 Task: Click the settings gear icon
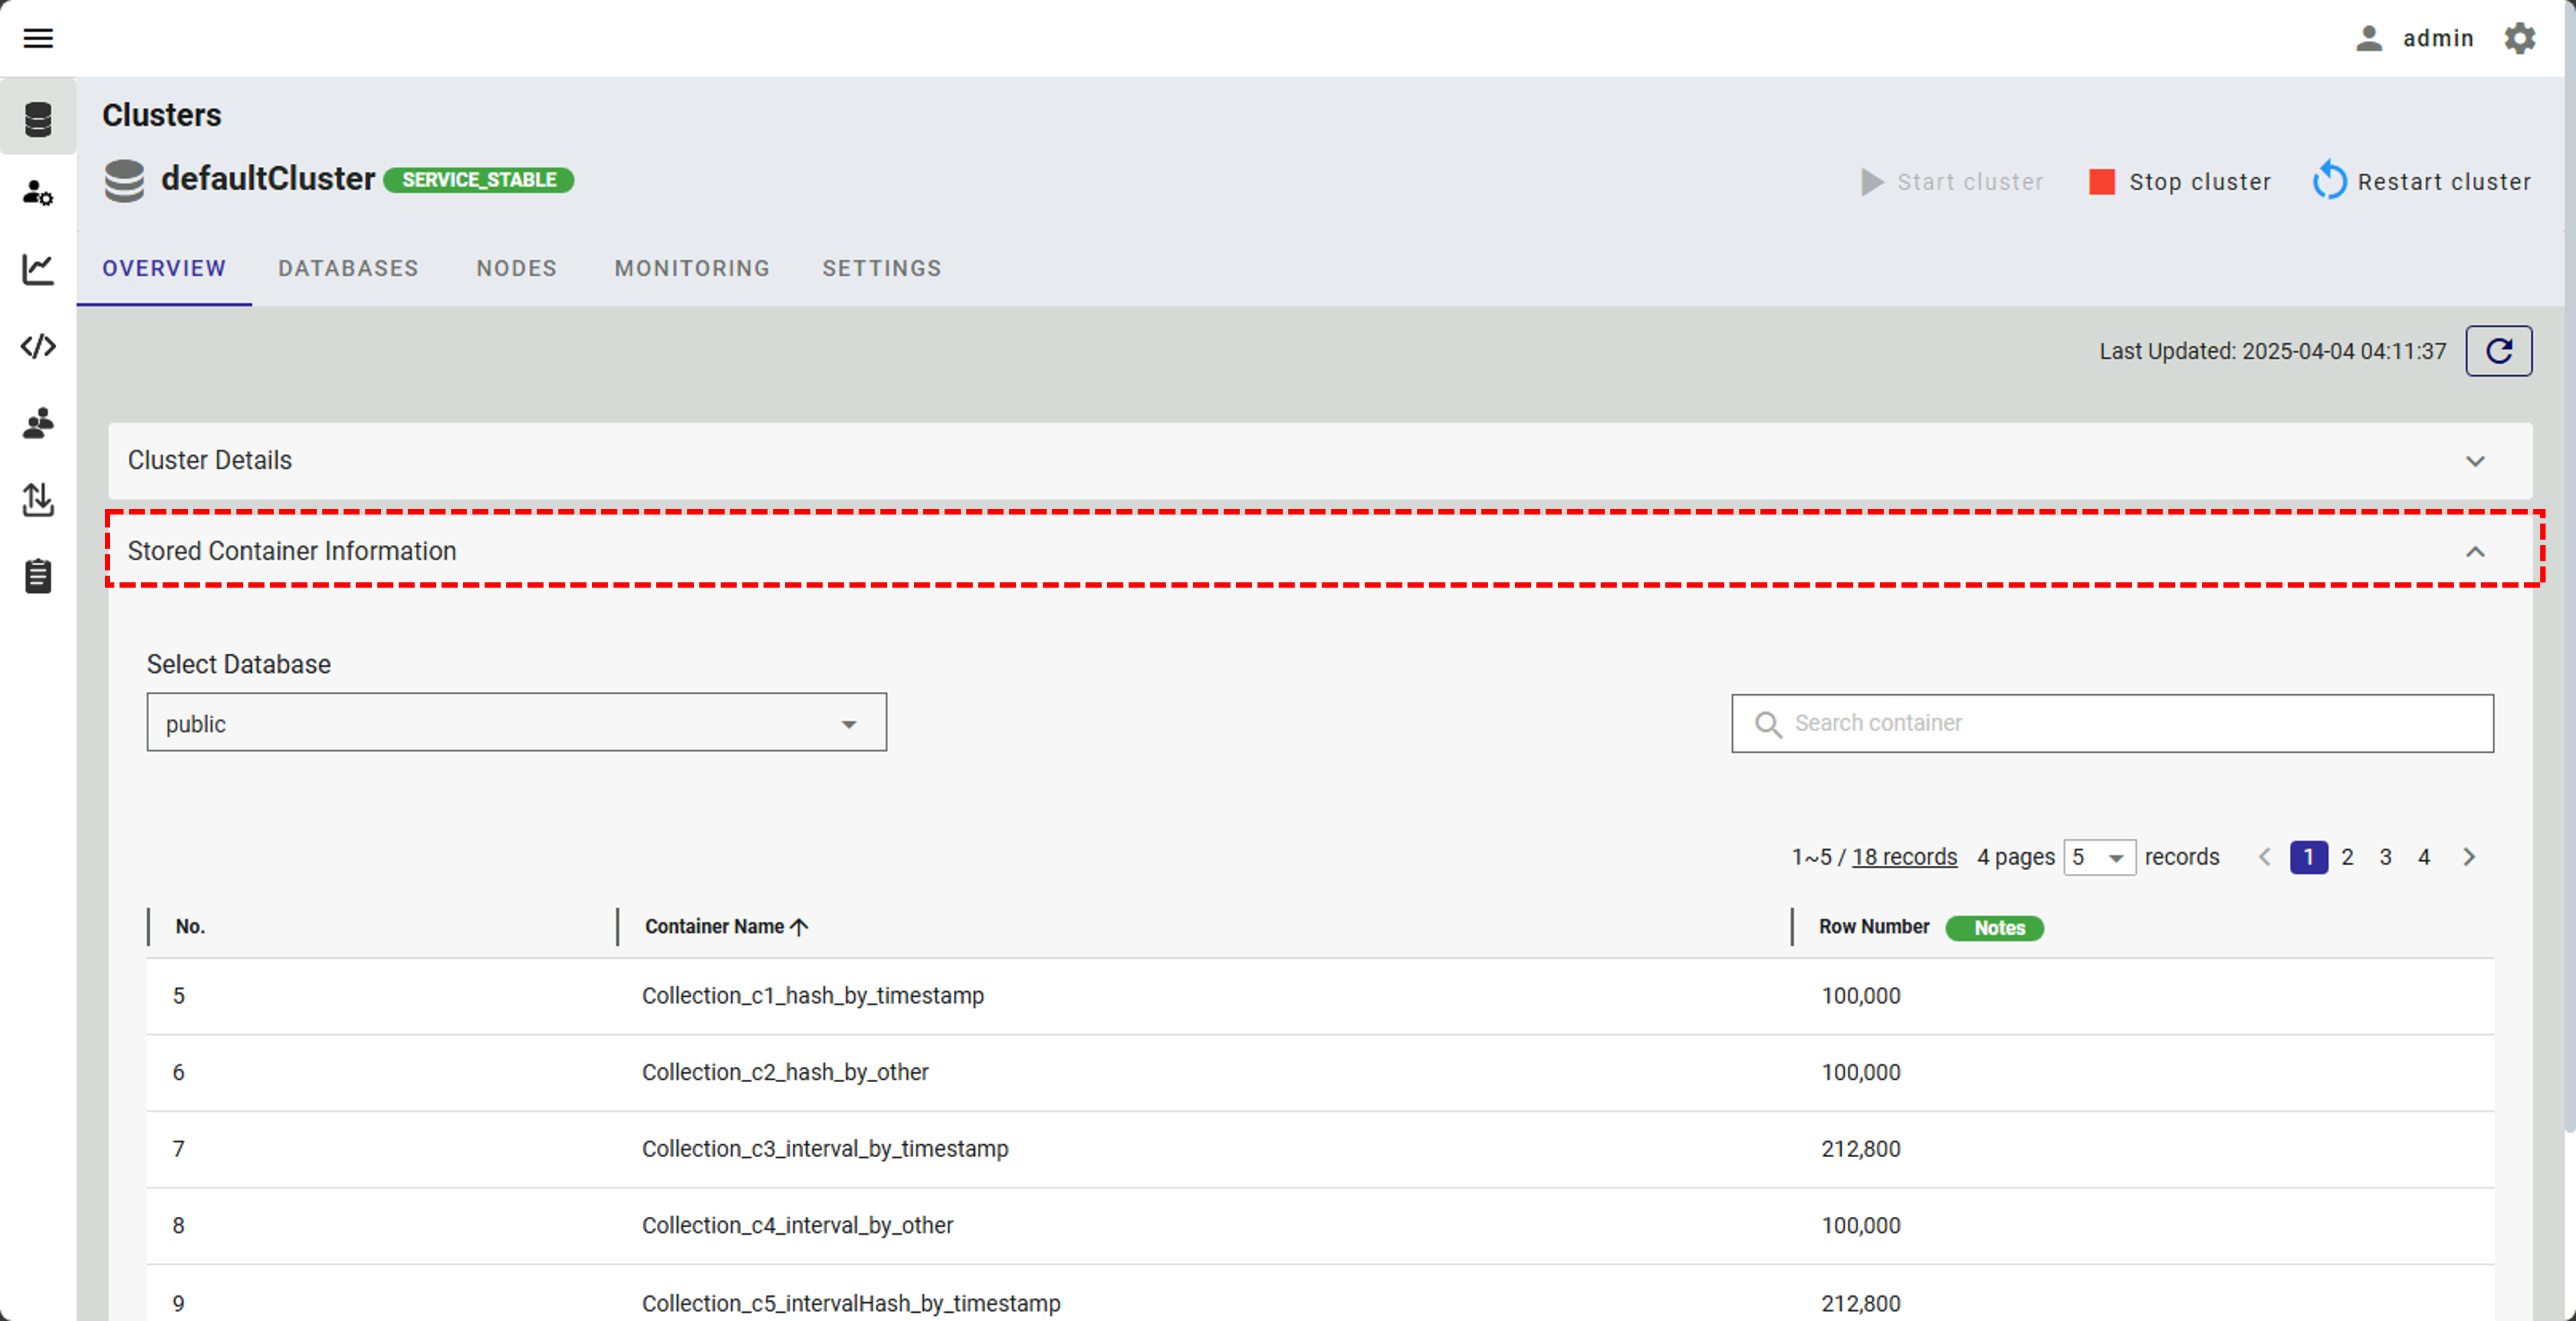pyautogui.click(x=2519, y=38)
